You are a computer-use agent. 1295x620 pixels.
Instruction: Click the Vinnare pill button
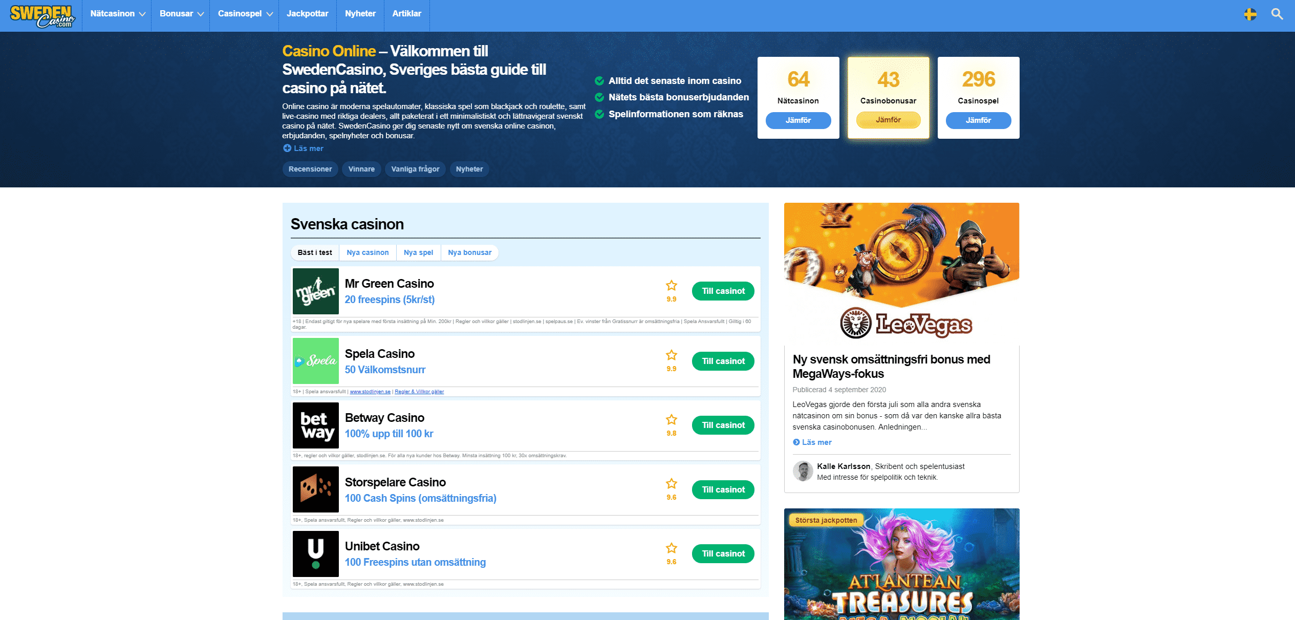point(361,169)
